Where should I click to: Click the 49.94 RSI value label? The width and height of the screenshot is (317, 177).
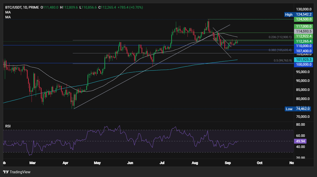[300, 141]
